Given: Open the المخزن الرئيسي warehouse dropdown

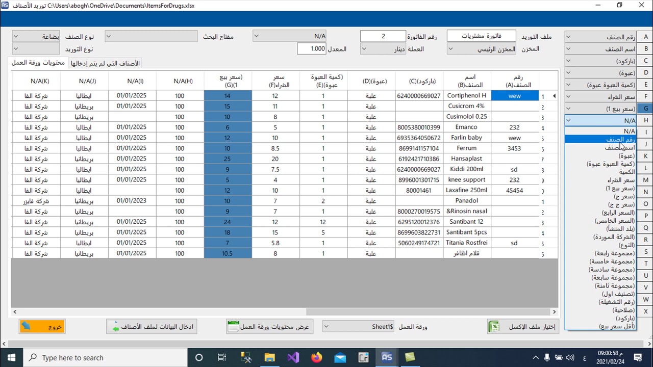Looking at the screenshot, I should (482, 49).
